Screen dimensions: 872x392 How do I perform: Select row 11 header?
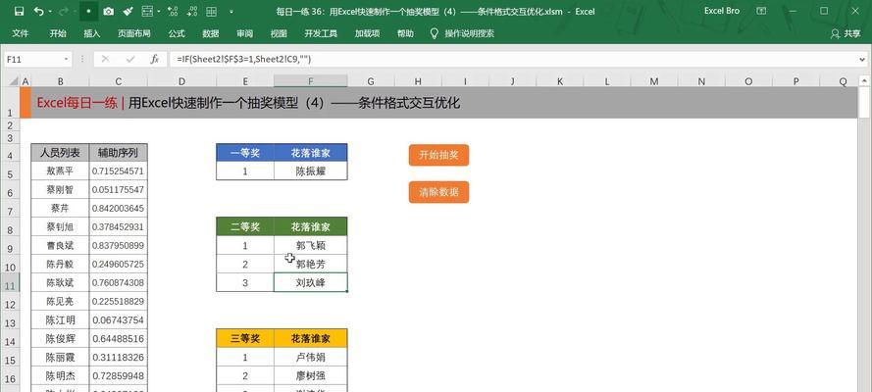pos(10,283)
